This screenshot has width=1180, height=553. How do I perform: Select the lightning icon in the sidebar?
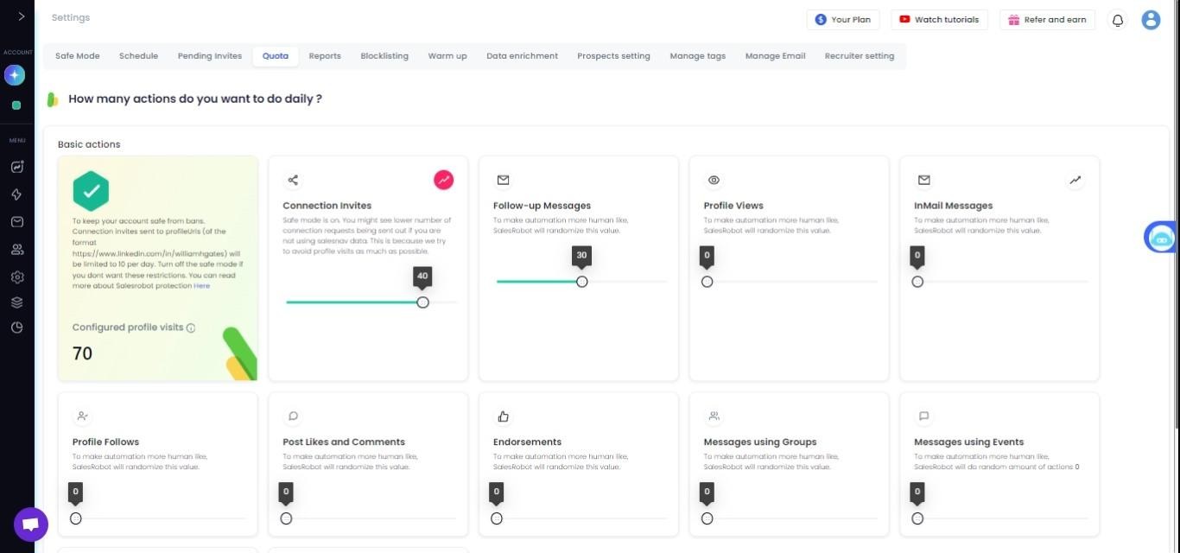point(16,194)
